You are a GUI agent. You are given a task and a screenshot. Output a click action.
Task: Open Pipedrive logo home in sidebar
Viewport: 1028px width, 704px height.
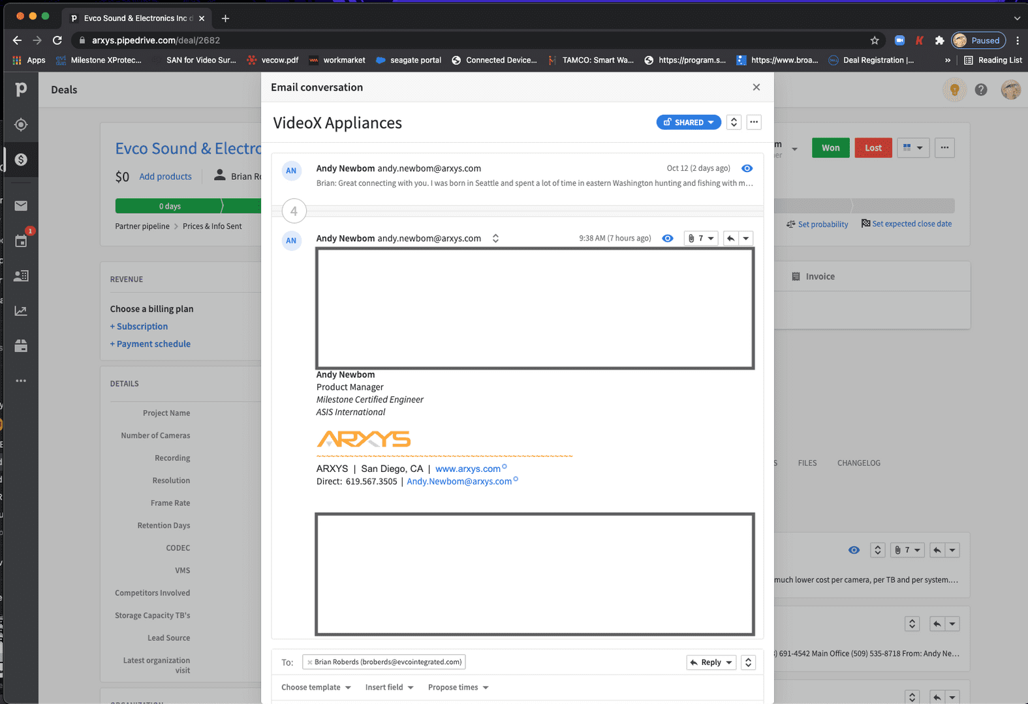(x=21, y=89)
